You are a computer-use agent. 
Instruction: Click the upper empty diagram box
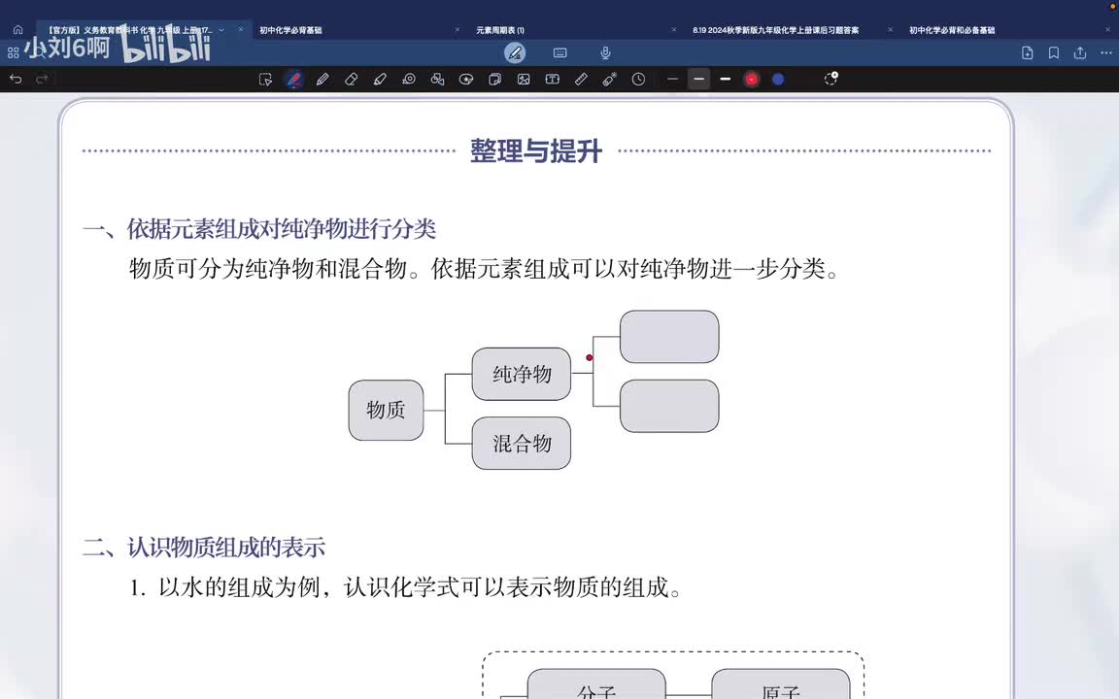point(669,337)
